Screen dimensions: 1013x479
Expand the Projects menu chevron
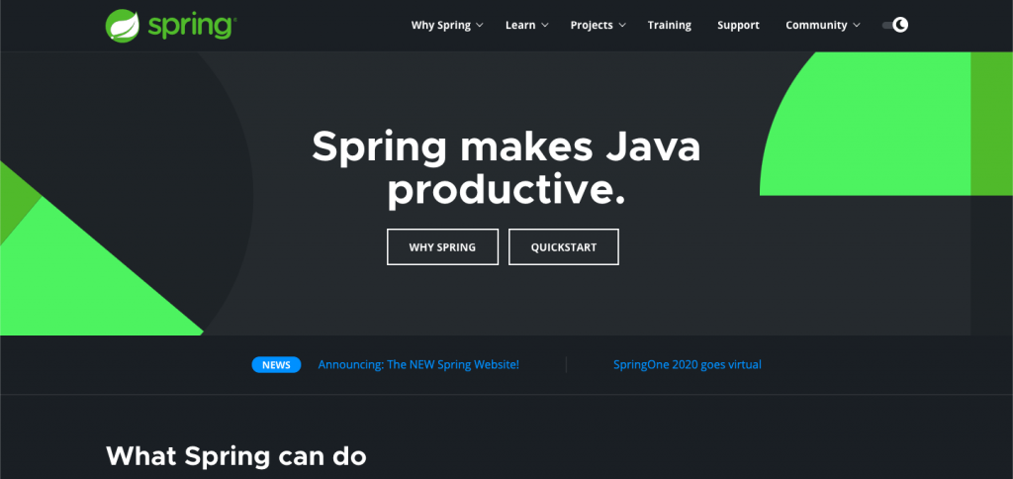[x=622, y=25]
